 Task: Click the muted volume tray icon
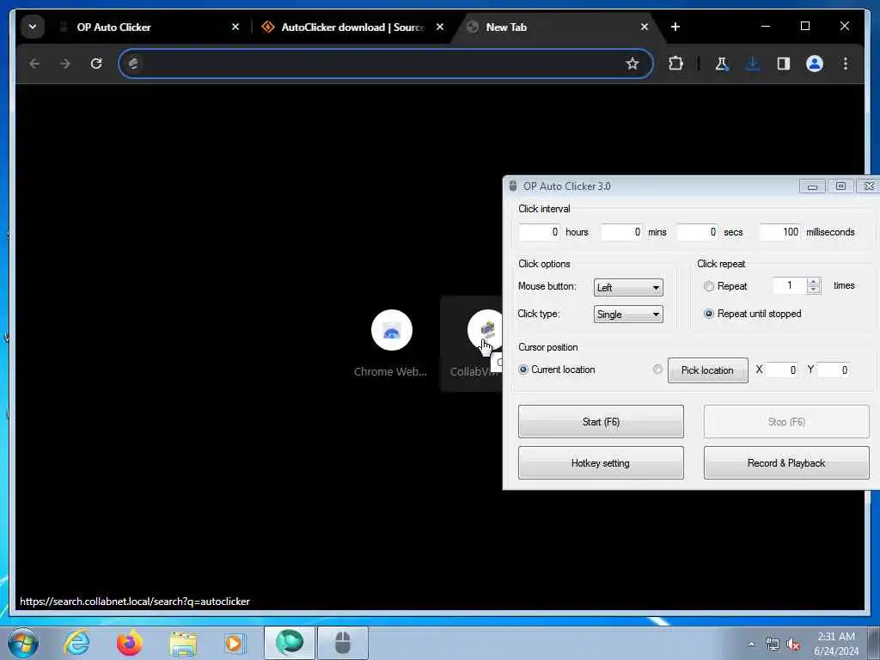pyautogui.click(x=793, y=645)
